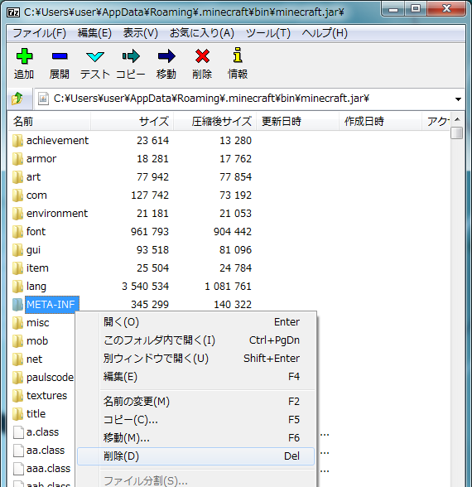Select the achievement folder icon
The image size is (472, 487).
[17, 141]
